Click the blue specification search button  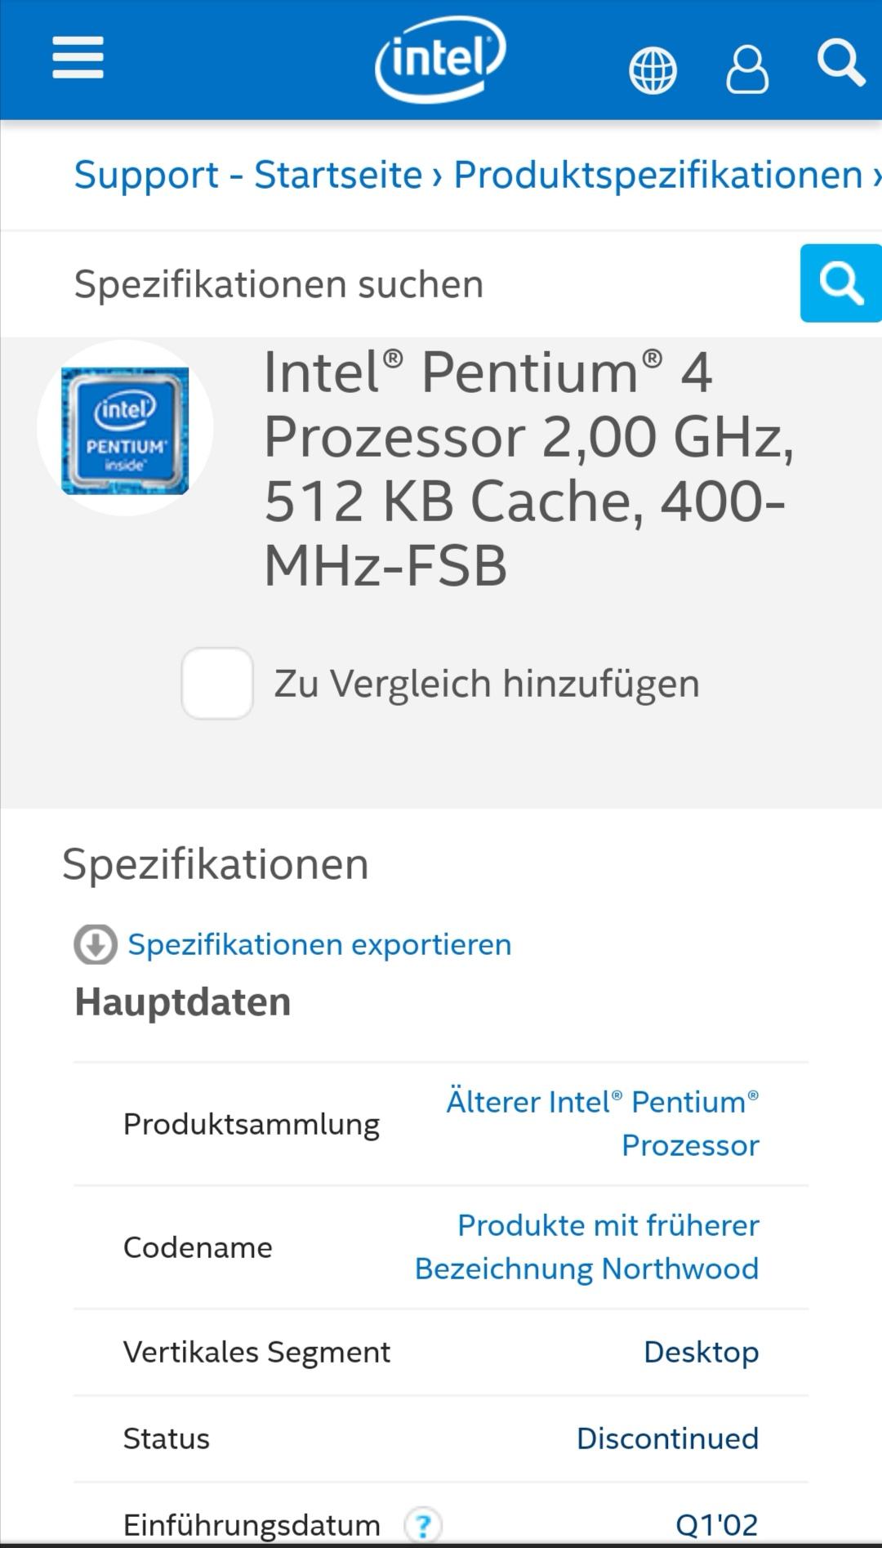click(841, 283)
